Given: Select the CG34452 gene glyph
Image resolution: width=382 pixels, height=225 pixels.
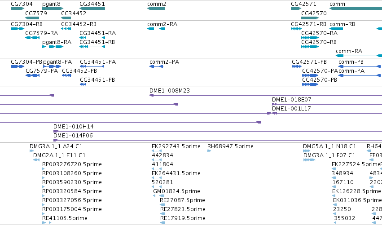Looking at the screenshot, I should click(x=66, y=18).
